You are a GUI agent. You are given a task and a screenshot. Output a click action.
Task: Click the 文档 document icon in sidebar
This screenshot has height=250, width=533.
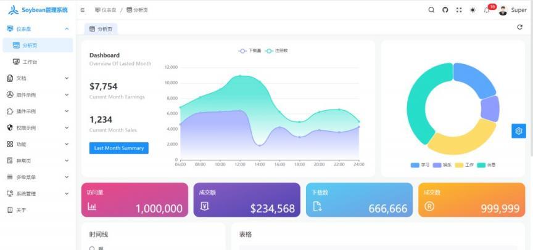pos(10,78)
